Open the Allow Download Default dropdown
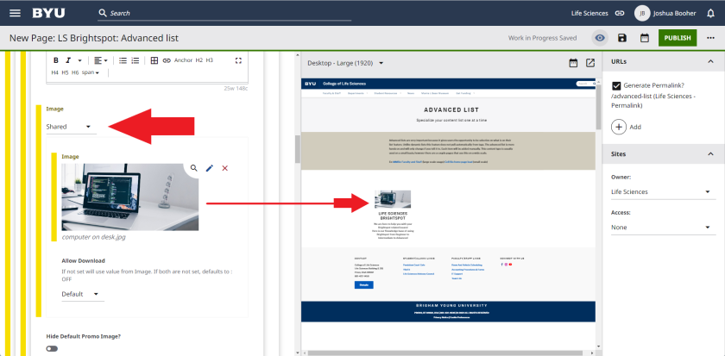This screenshot has height=356, width=725. [x=82, y=295]
